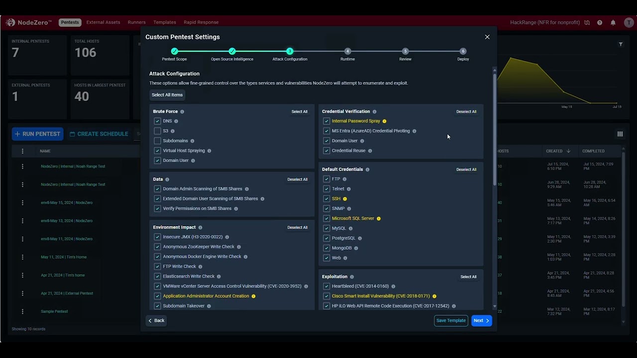
Task: Click the yellow icon next to Application Administrator Account Creation
Action: coord(253,296)
